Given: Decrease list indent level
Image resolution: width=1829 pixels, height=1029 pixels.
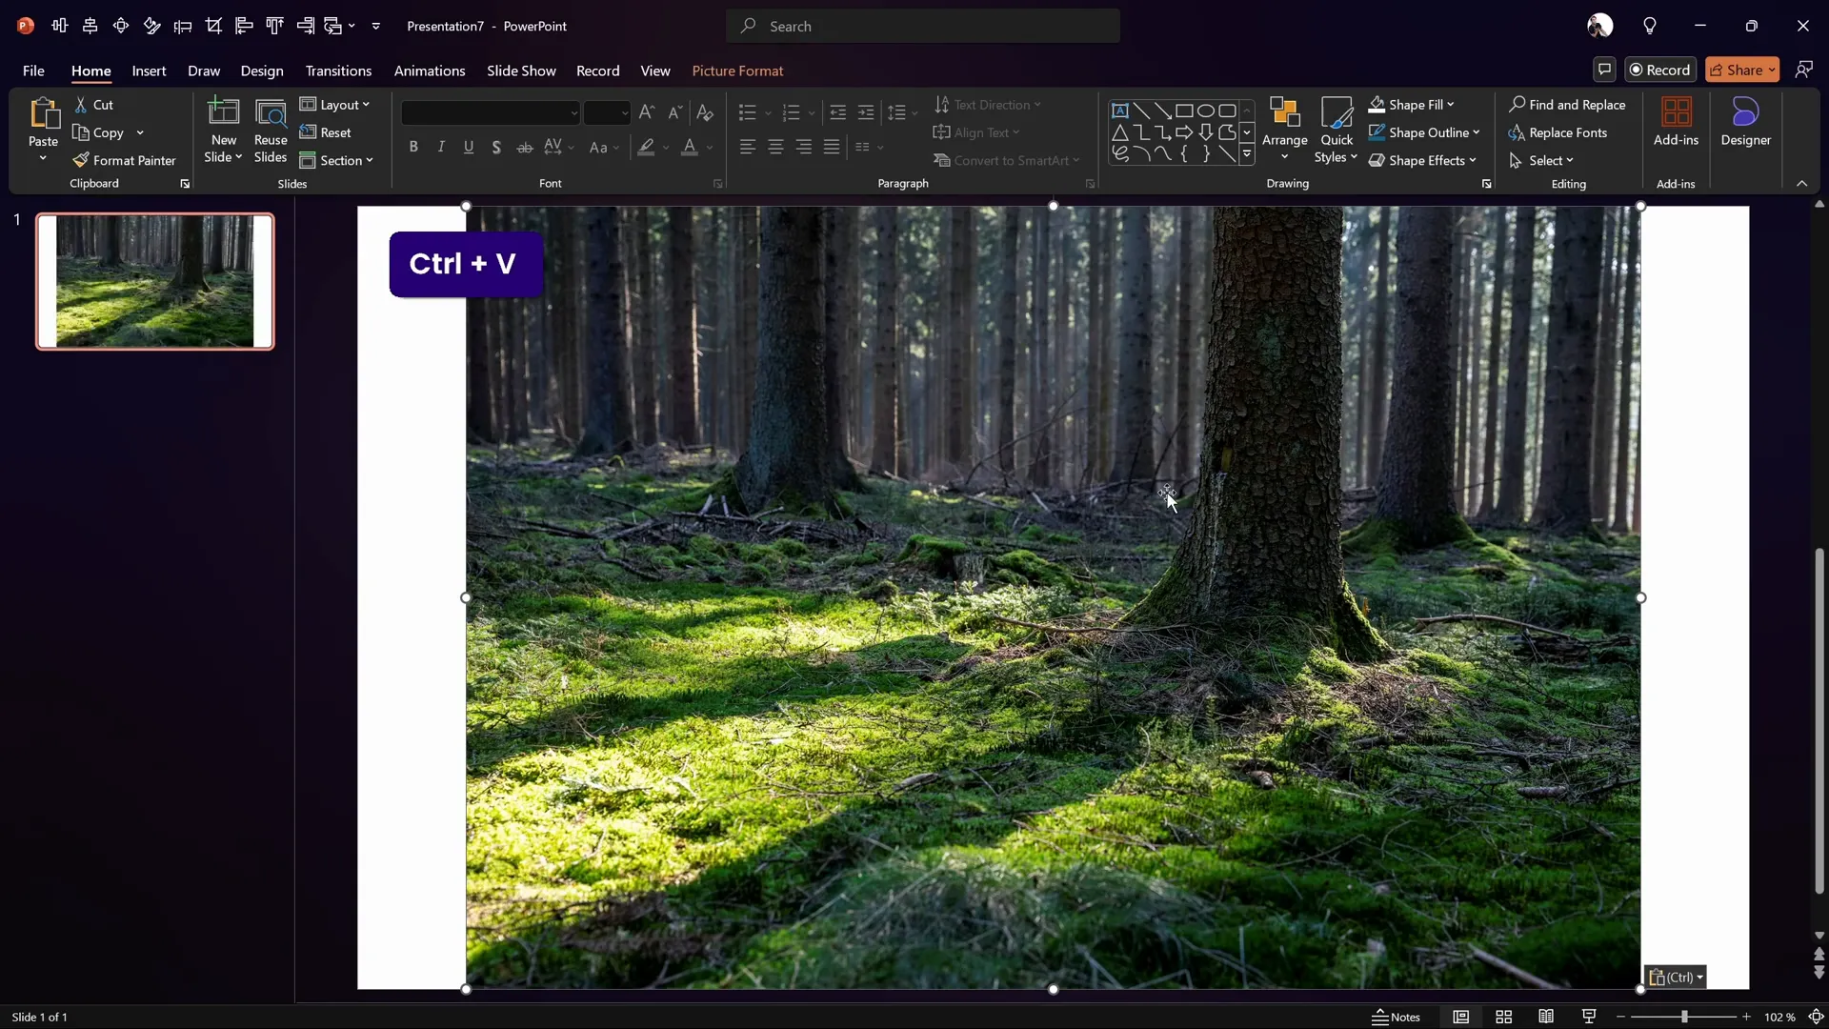Looking at the screenshot, I should tap(838, 112).
